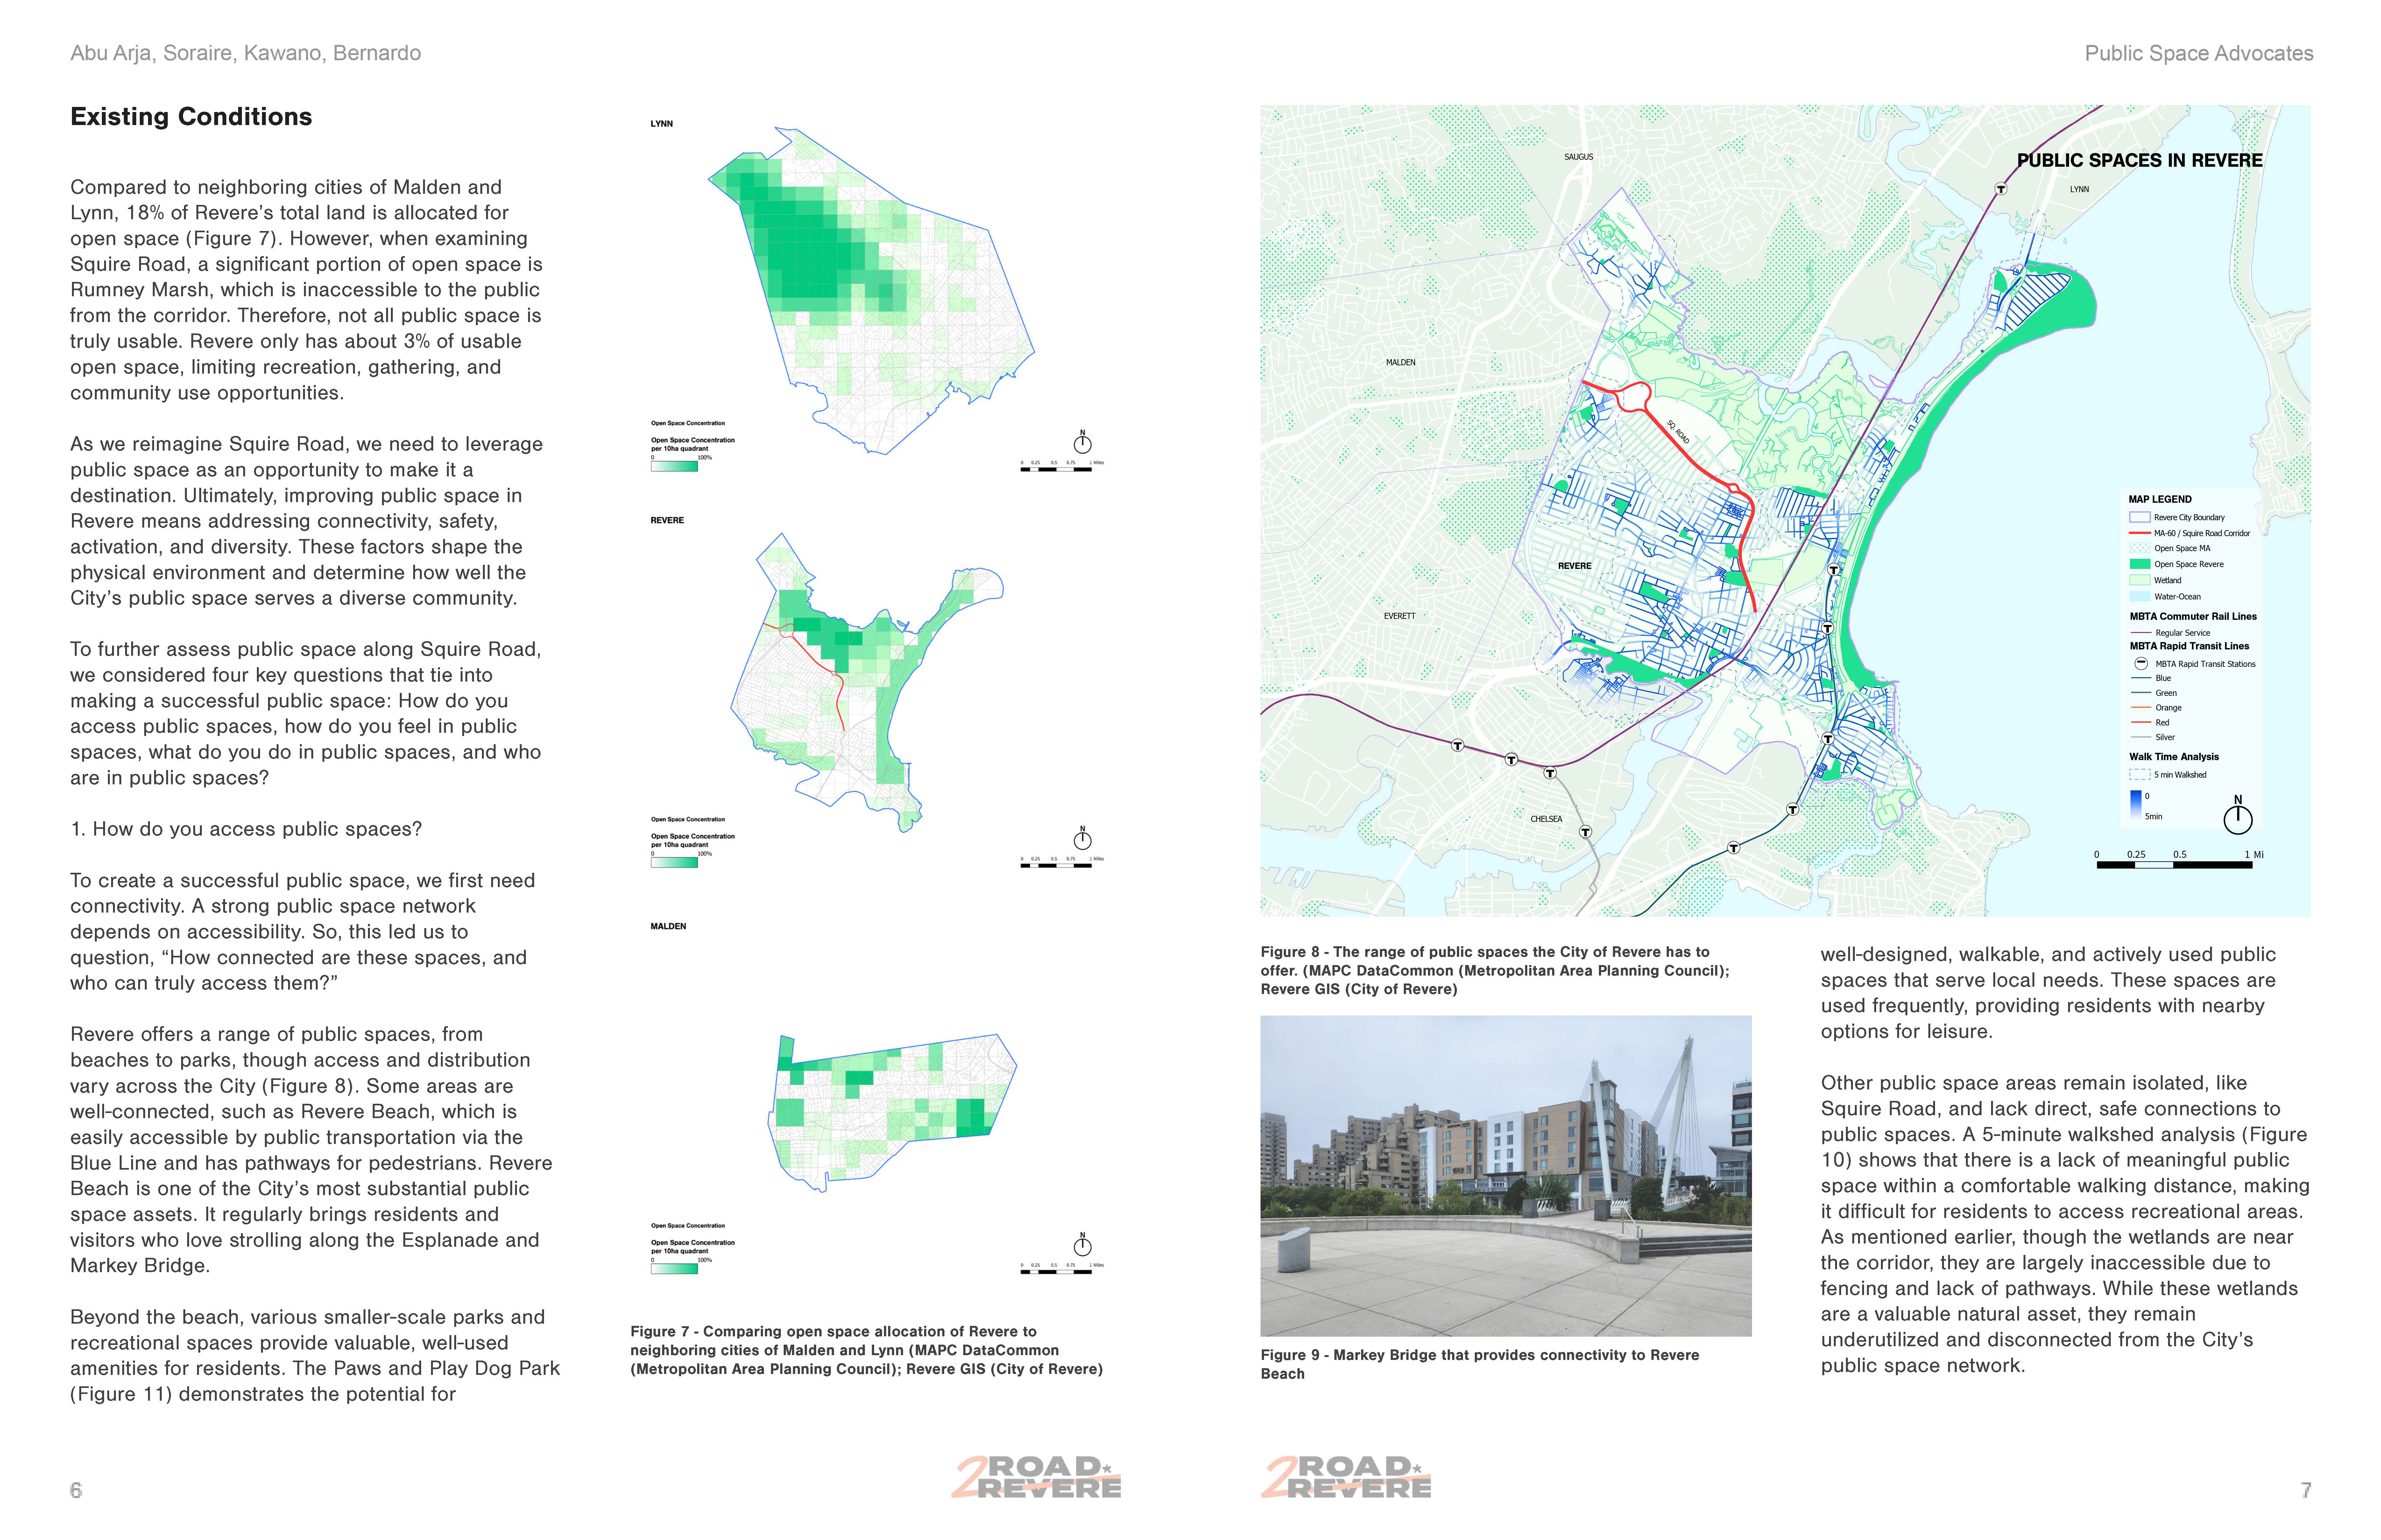Click the Open Space MA dotted legend swatch
The width and height of the screenshot is (2381, 1540).
coord(2140,548)
